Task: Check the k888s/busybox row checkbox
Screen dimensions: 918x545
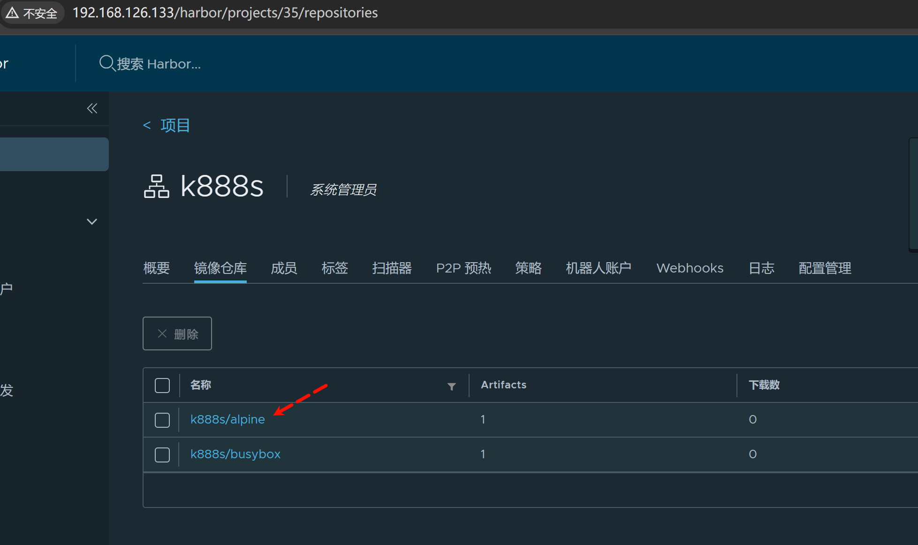Action: point(162,454)
